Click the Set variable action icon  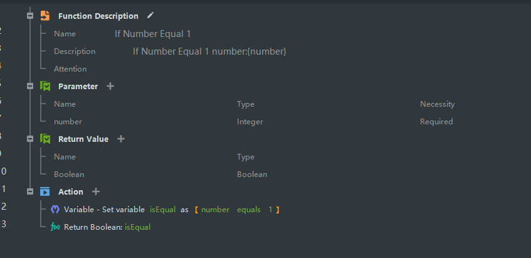[x=55, y=209]
